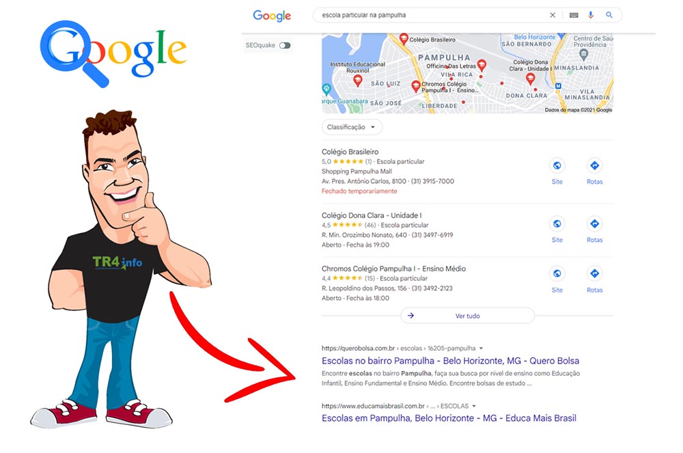
Task: Click the Ver tudo button
Action: (467, 316)
